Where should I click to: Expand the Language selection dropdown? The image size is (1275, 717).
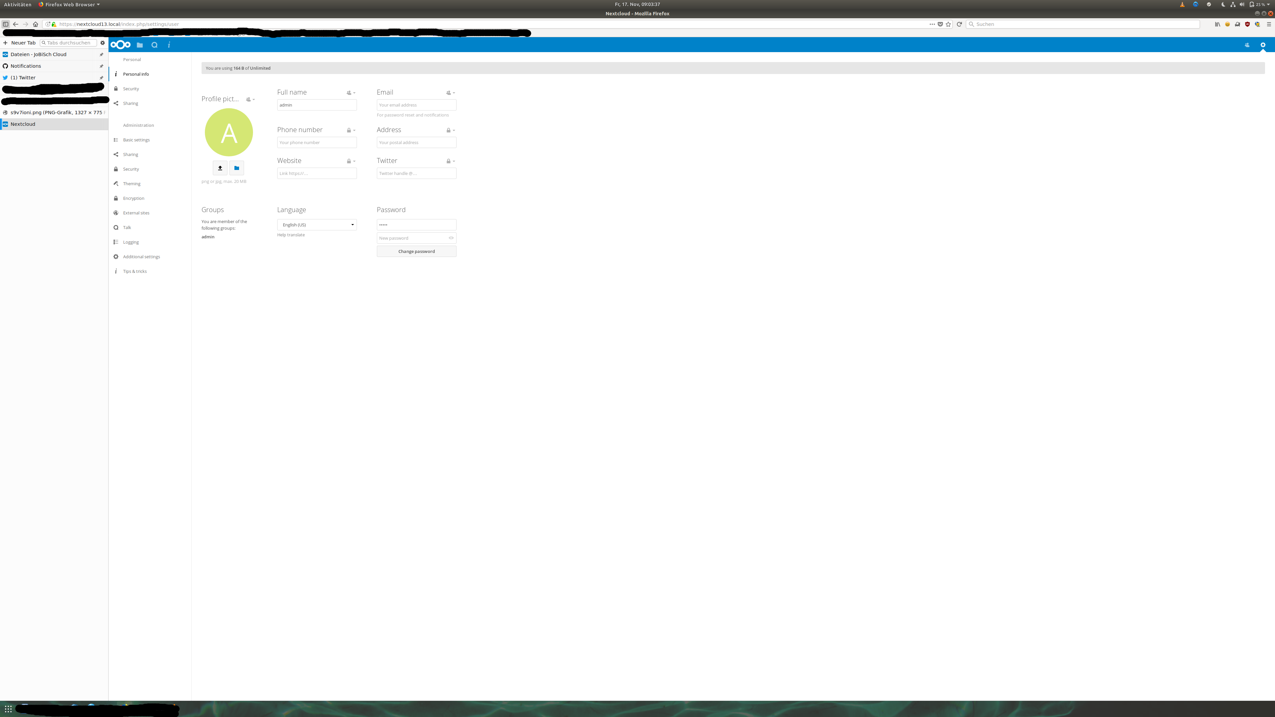click(x=317, y=225)
